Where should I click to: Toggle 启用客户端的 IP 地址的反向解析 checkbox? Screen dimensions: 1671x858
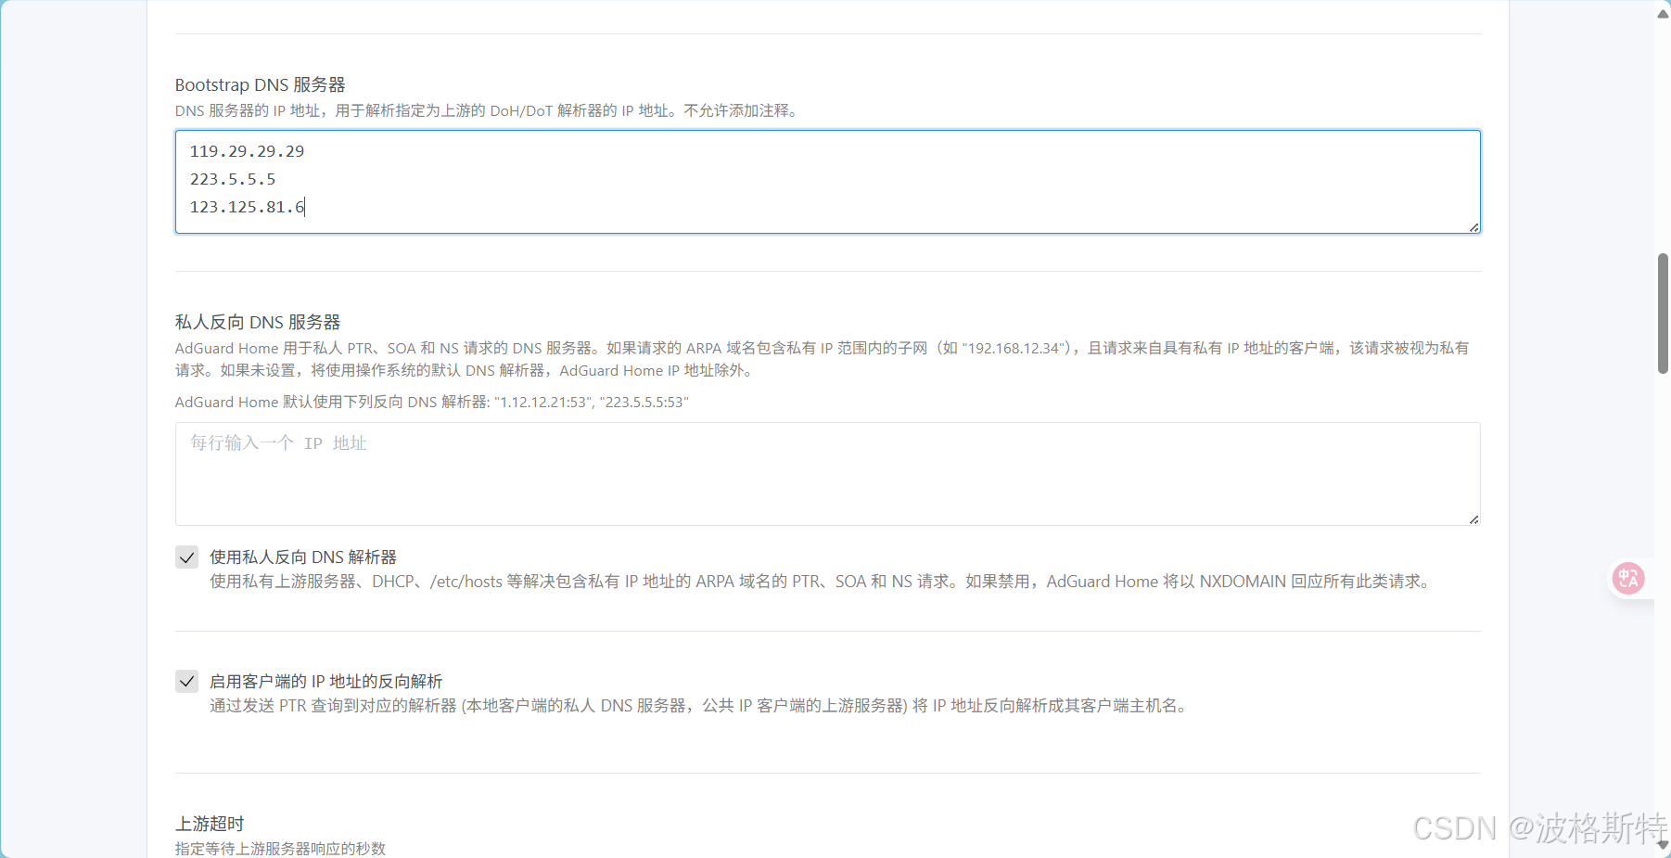click(187, 682)
